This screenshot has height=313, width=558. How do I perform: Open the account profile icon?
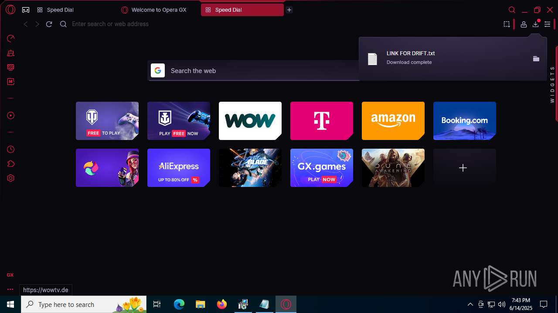pyautogui.click(x=524, y=24)
